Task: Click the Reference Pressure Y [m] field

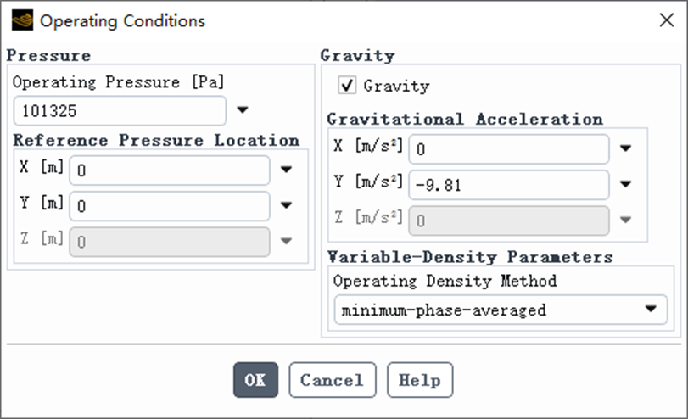Action: (170, 206)
